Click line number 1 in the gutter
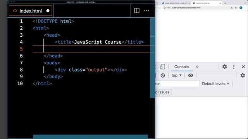This screenshot has height=139, width=248. 21,21
